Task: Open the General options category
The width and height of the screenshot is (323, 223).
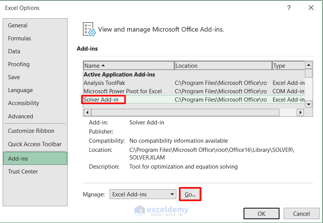Action: (18, 25)
